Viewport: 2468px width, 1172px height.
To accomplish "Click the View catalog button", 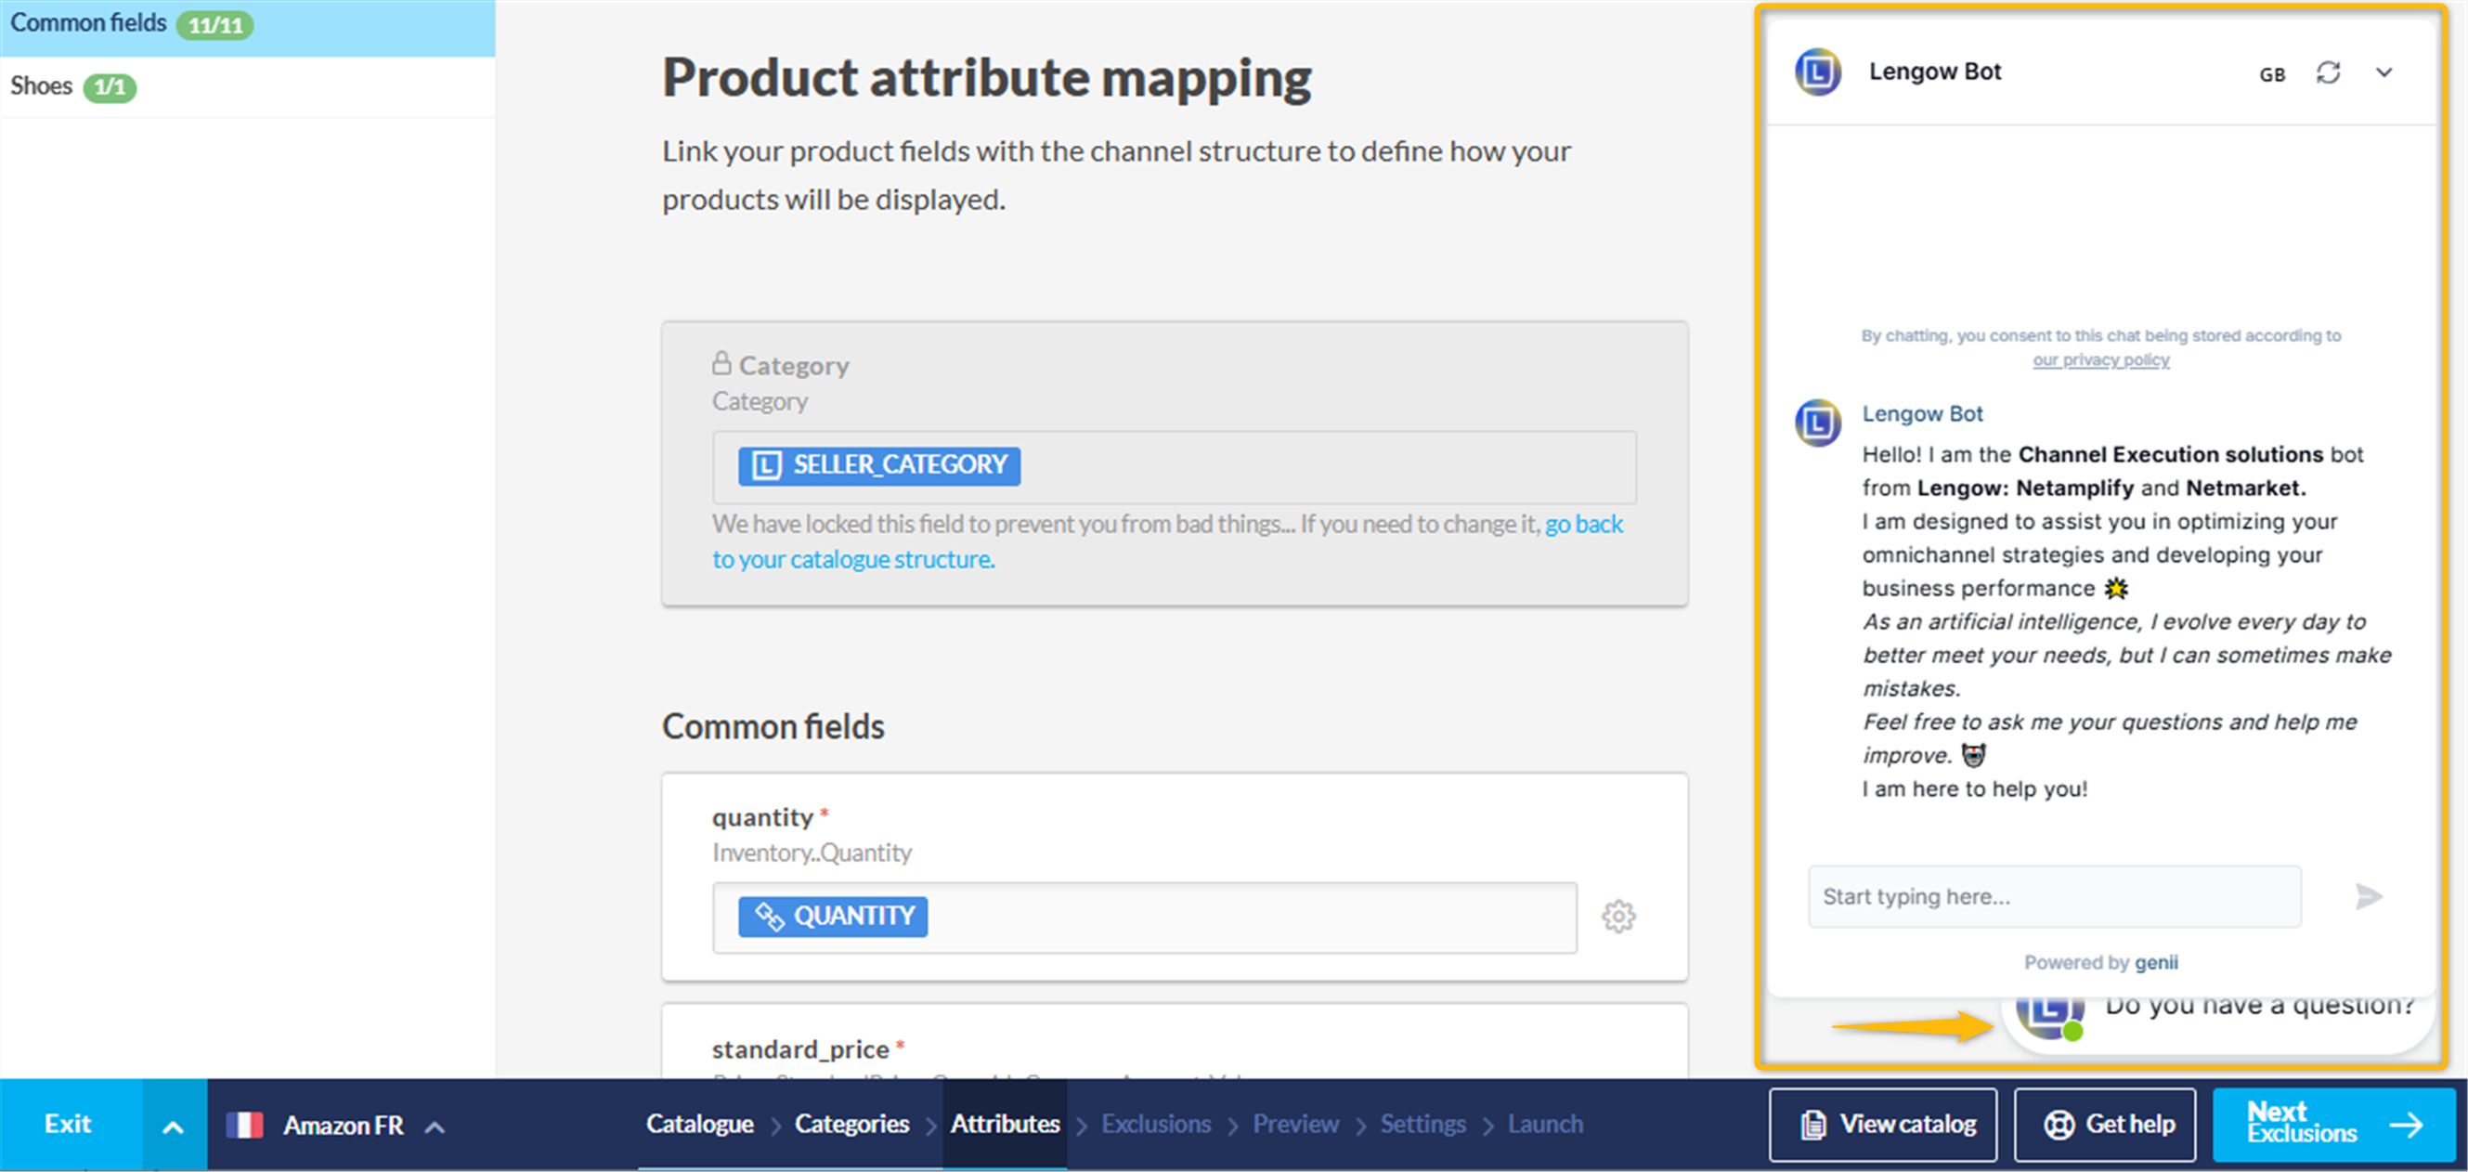I will point(1883,1124).
